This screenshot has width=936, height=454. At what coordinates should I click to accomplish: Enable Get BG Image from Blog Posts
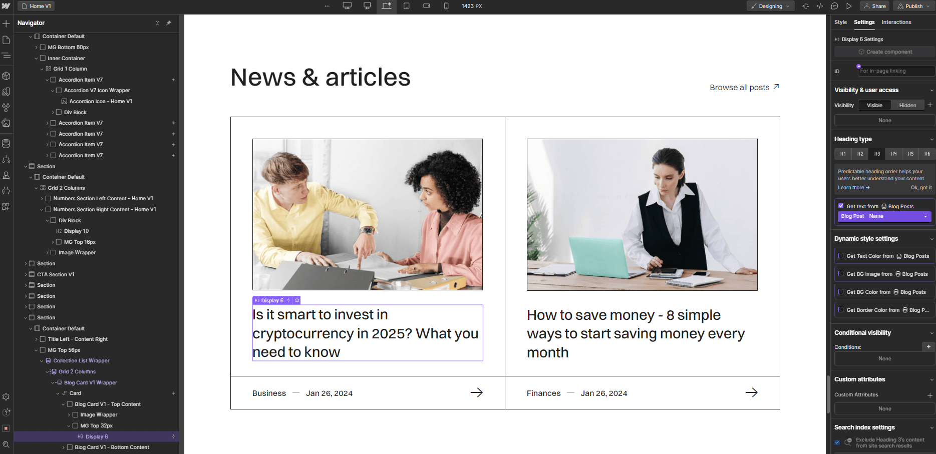841,274
